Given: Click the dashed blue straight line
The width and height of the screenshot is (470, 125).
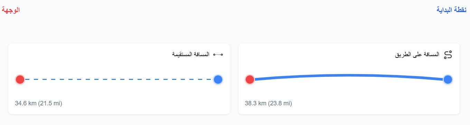Looking at the screenshot, I should (119, 80).
